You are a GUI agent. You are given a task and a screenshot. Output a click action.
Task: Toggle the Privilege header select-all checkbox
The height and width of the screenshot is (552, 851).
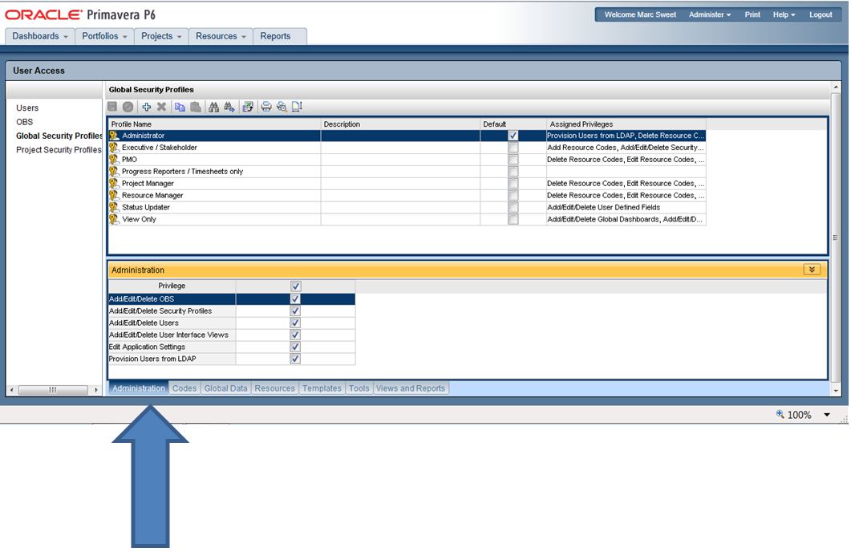(295, 286)
